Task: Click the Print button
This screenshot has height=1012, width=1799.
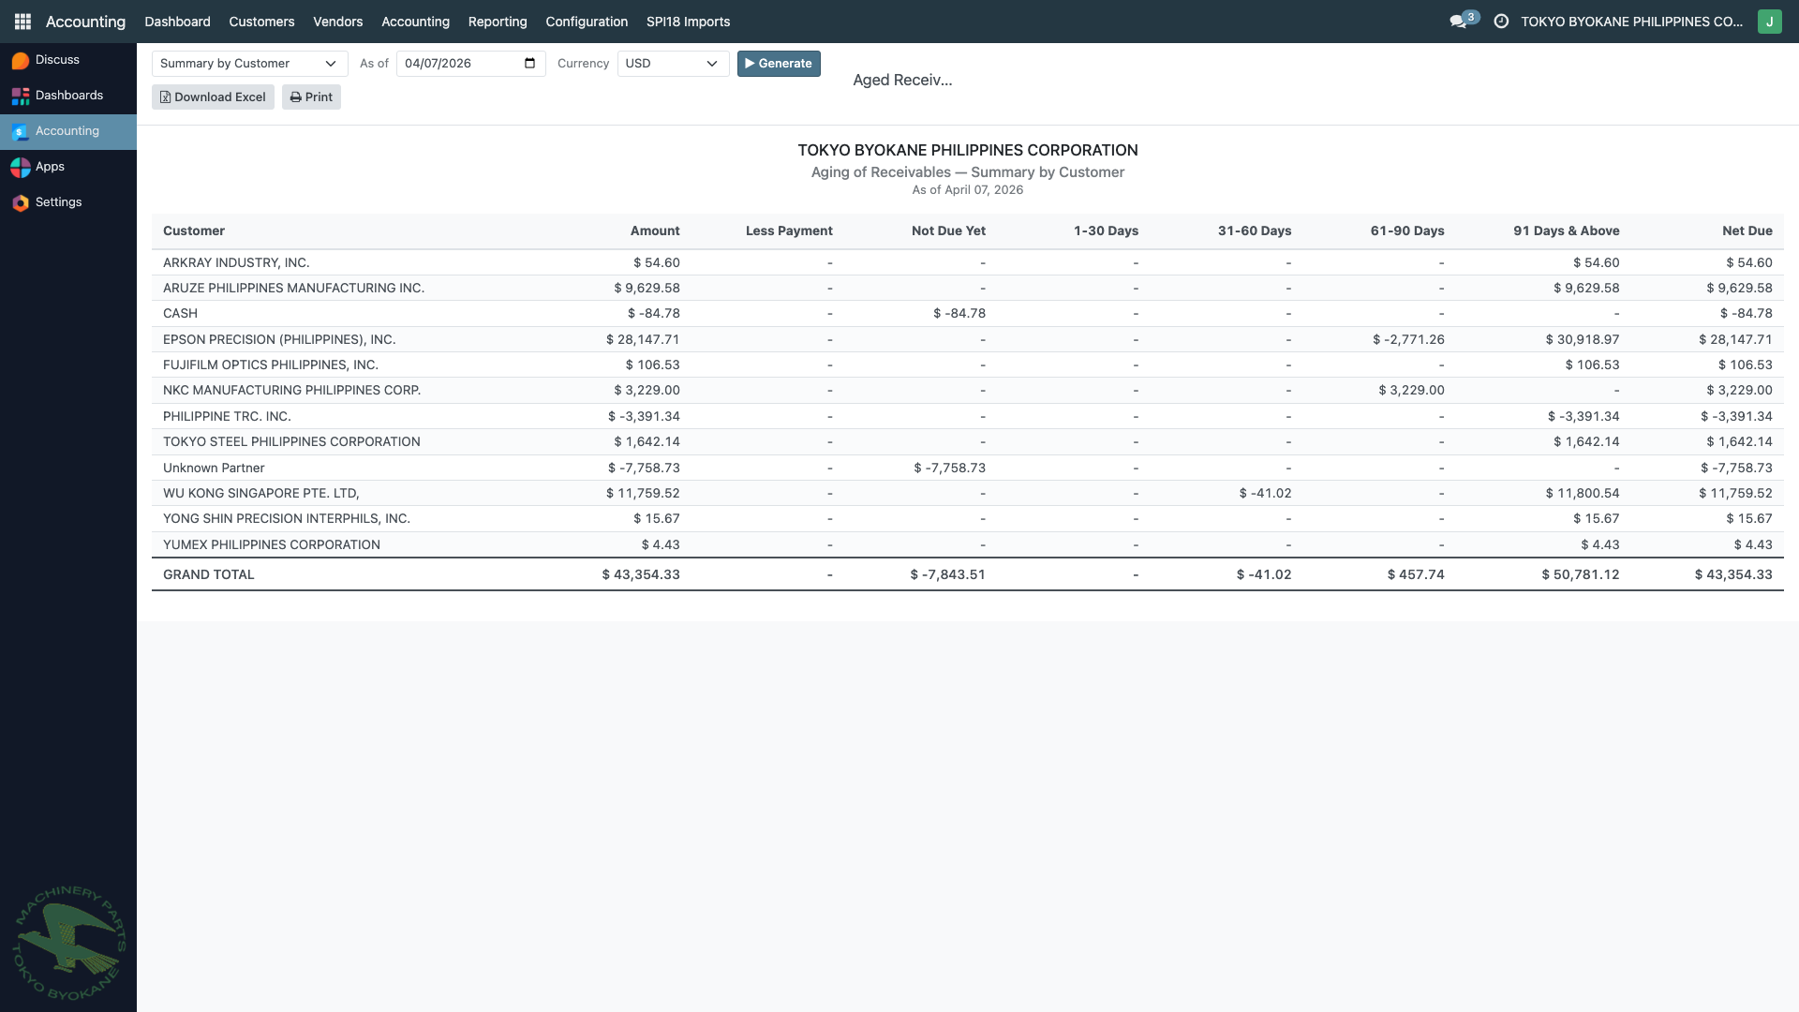Action: pyautogui.click(x=311, y=97)
